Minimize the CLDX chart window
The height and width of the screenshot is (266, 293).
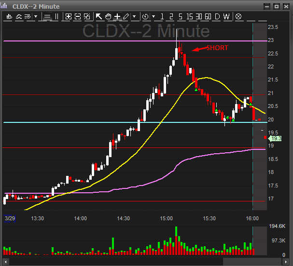coord(267,7)
